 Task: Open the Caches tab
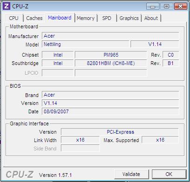[x=34, y=18]
